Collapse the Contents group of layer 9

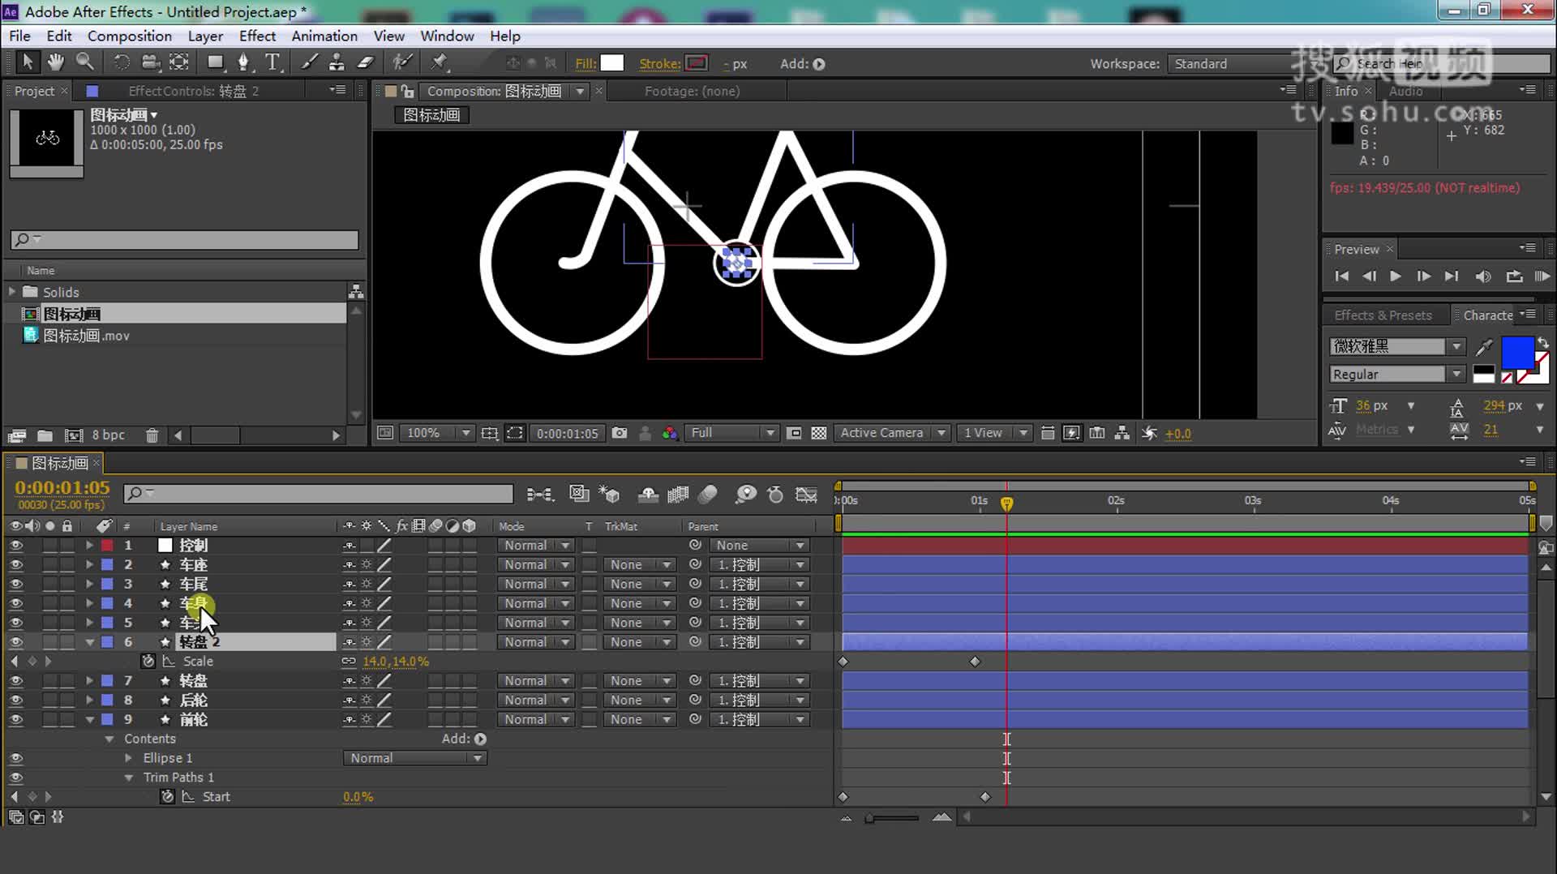109,739
